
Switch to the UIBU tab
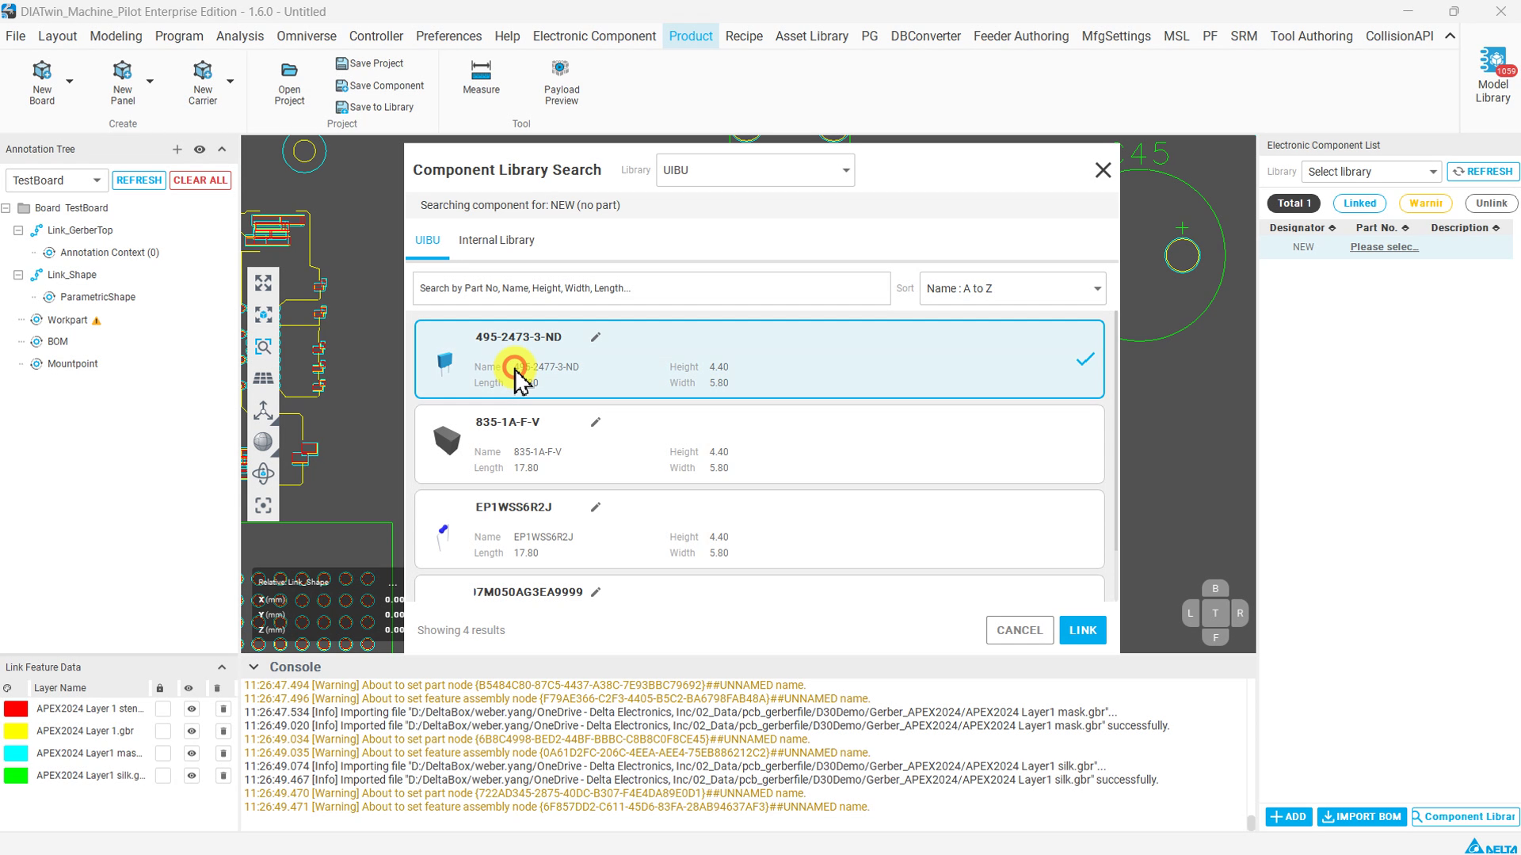(427, 241)
